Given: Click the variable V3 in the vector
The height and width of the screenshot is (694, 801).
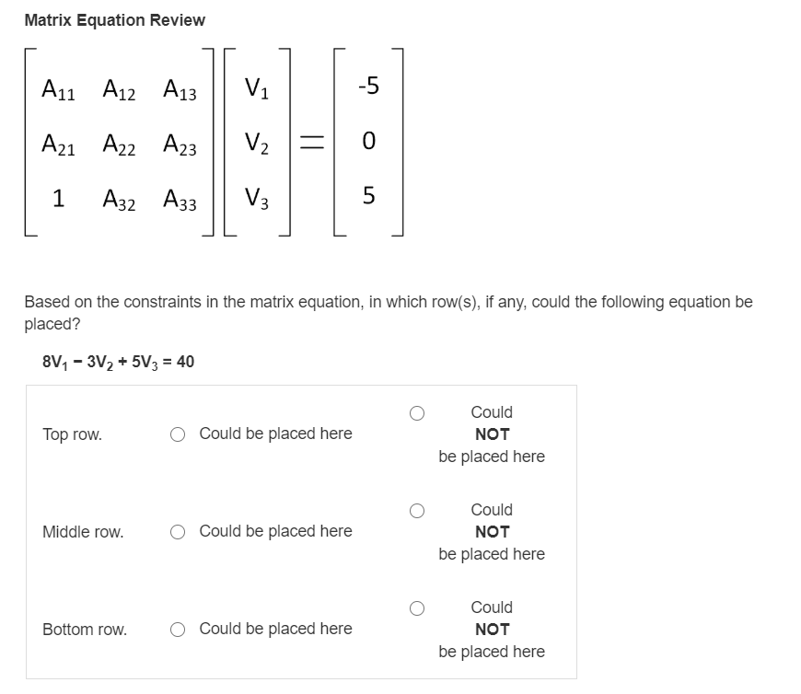Looking at the screenshot, I should coord(257,197).
